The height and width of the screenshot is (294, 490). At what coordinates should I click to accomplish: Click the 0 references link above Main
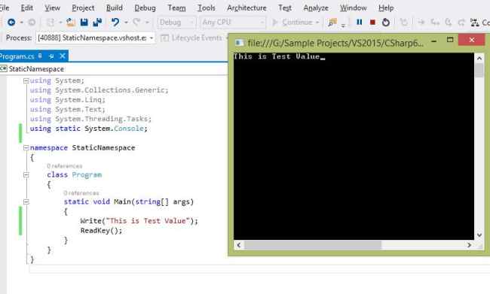[81, 193]
